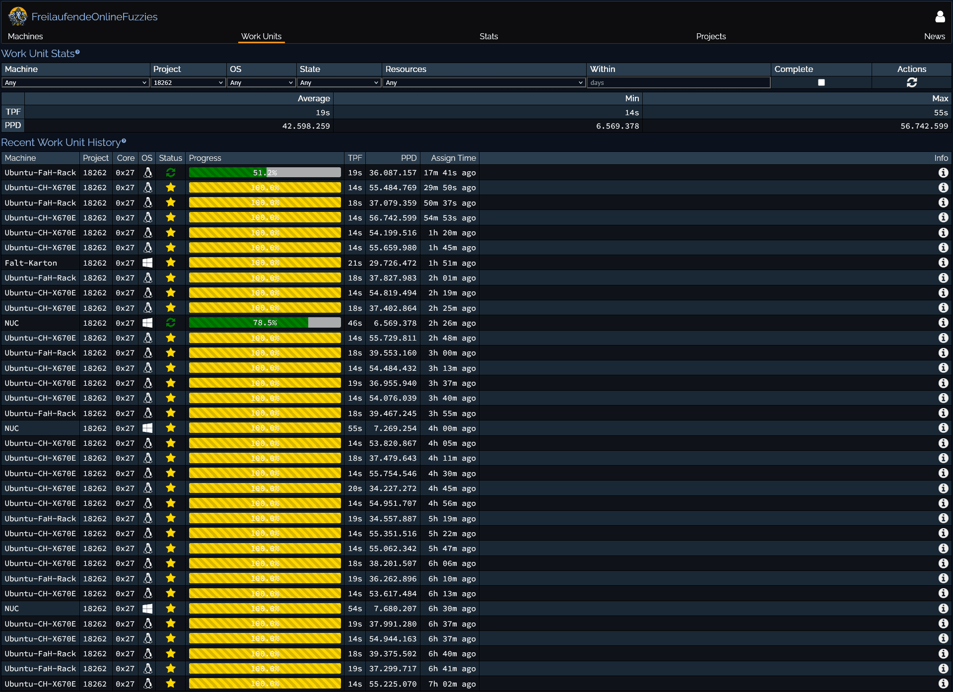Screen dimensions: 953x692
Task: Click info icon for Falt-Karton work unit
Action: tap(943, 263)
